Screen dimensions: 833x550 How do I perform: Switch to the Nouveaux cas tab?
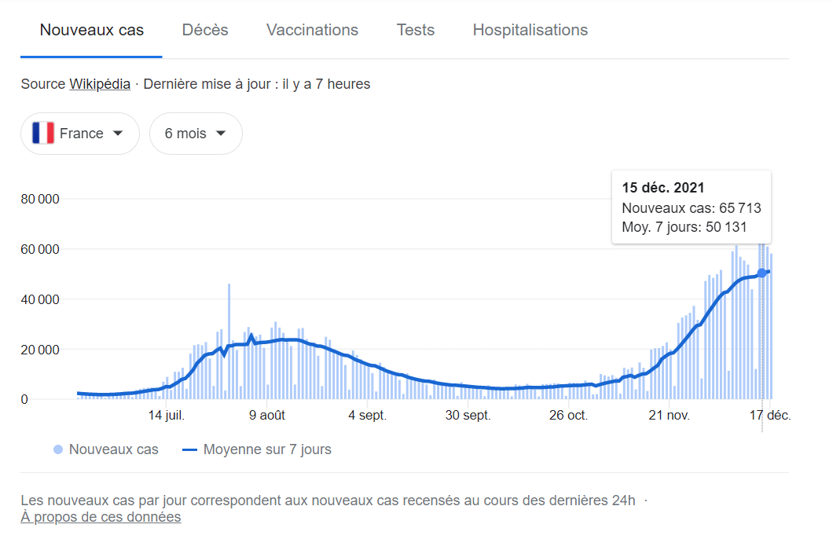tap(92, 31)
